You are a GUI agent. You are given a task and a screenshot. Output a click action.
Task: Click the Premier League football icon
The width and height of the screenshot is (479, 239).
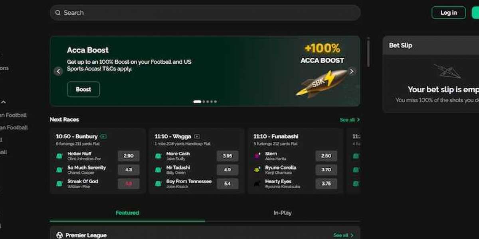59,235
